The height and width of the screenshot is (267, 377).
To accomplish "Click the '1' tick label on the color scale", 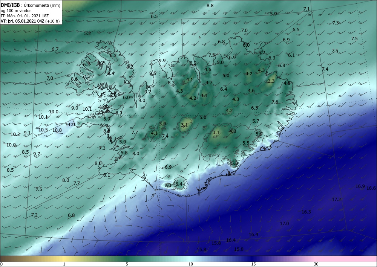I will 64,264.
